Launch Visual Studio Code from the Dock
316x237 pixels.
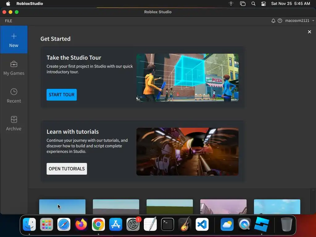[202, 224]
